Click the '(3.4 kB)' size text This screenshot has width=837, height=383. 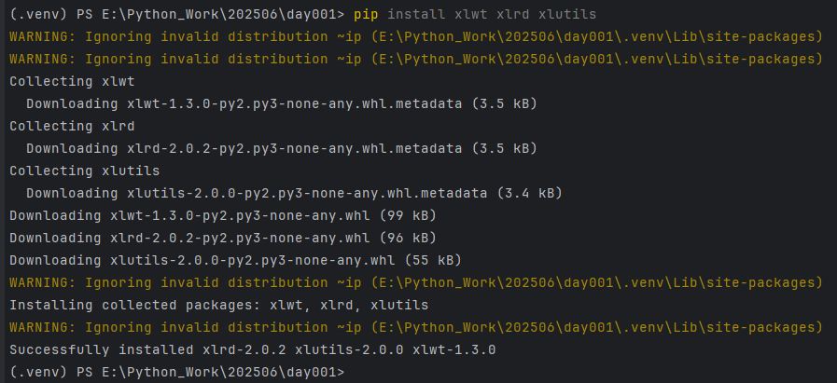[529, 194]
